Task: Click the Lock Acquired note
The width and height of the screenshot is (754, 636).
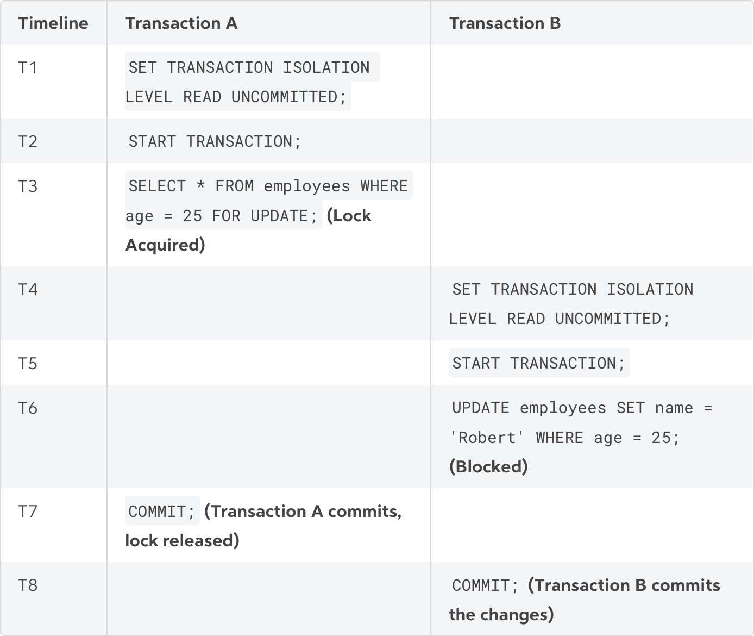Action: point(248,230)
